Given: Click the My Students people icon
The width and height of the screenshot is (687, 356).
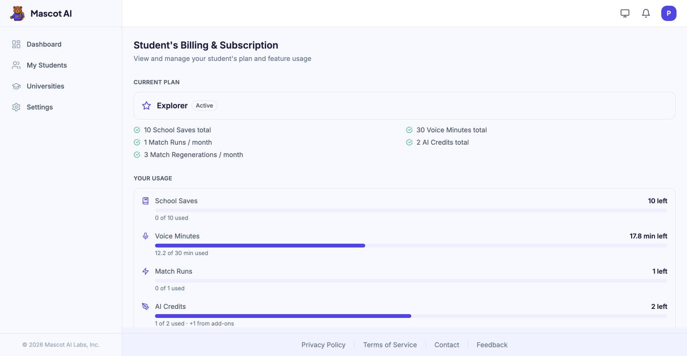Looking at the screenshot, I should (16, 65).
